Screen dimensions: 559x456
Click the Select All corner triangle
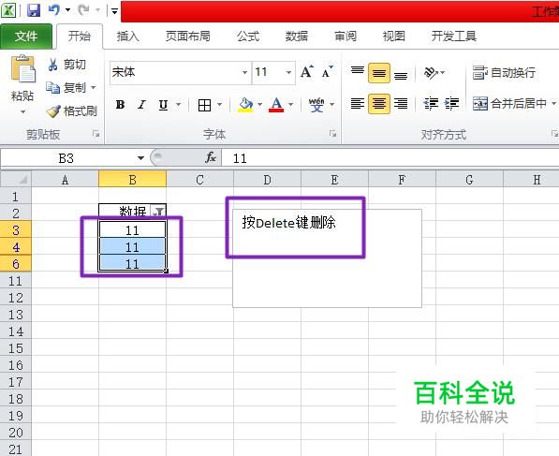pyautogui.click(x=16, y=179)
